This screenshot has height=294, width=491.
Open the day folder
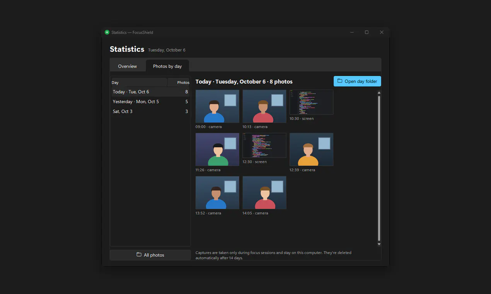point(357,81)
